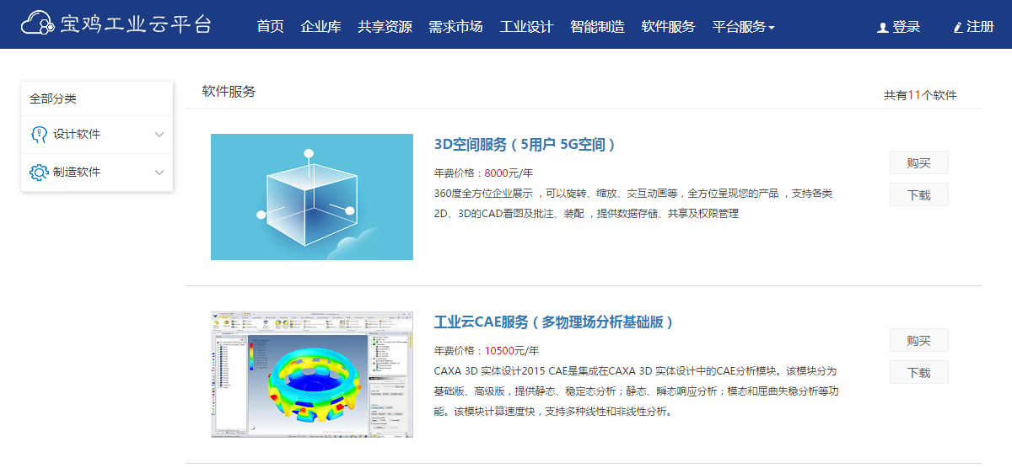Click the gear icon next to 制造软件
Screen dimensions: 1012x468
click(x=39, y=172)
